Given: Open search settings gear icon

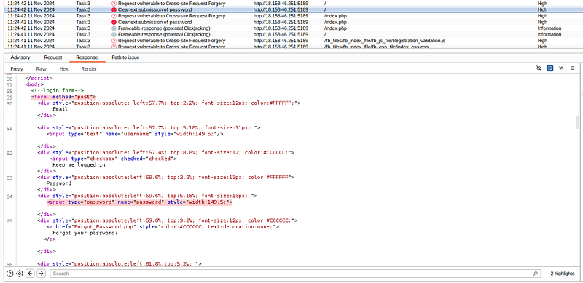Looking at the screenshot, I should point(20,274).
